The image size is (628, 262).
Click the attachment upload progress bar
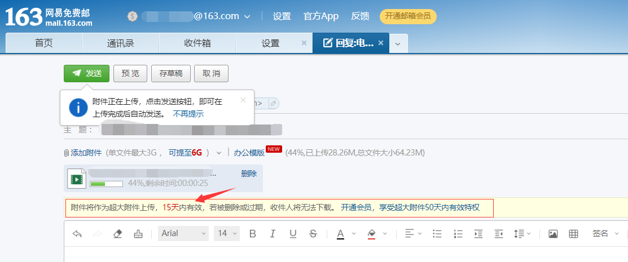tap(107, 184)
